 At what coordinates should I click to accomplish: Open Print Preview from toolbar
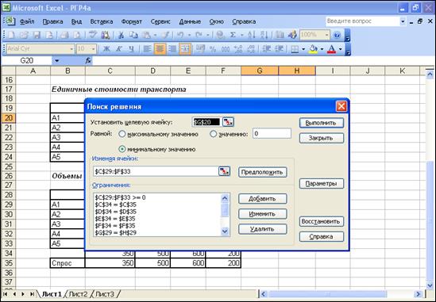pos(77,35)
